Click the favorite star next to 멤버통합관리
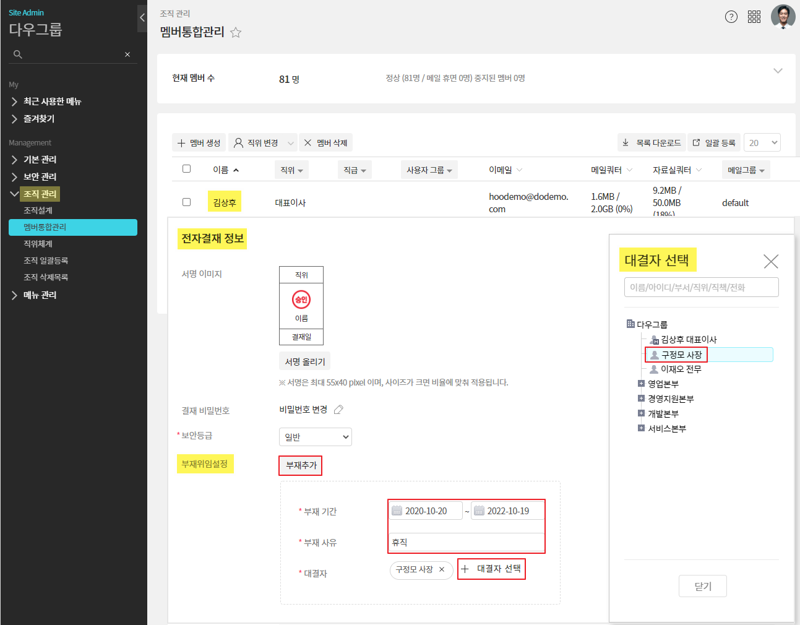Viewport: 800px width, 625px height. [236, 33]
